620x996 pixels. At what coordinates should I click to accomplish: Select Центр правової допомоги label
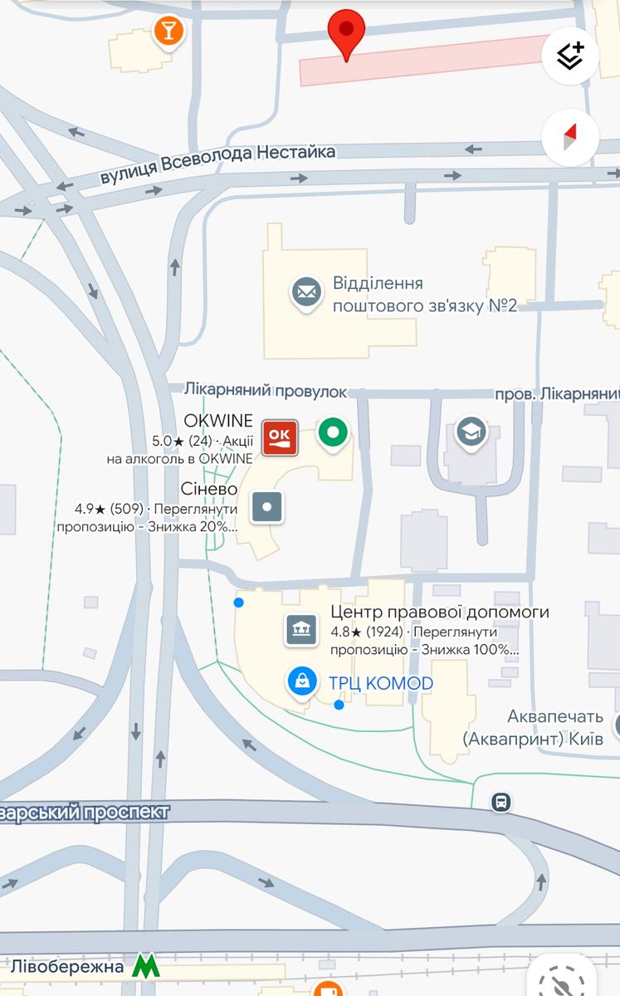[x=440, y=613]
